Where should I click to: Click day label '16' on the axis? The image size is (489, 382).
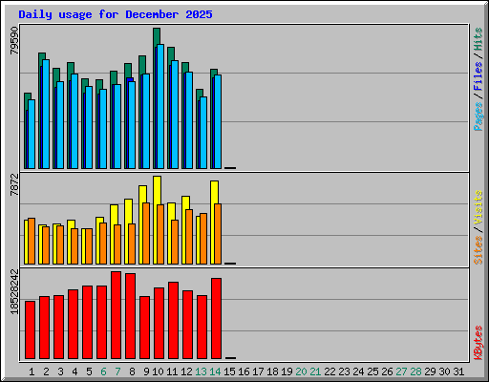pyautogui.click(x=244, y=371)
